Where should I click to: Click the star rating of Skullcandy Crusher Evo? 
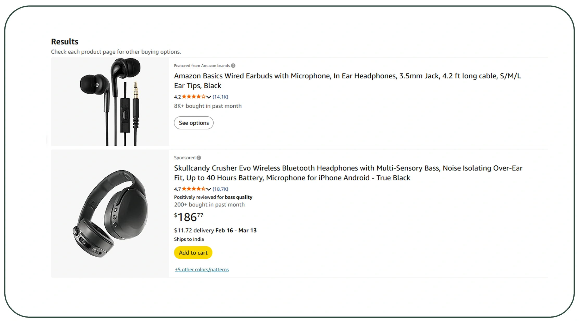[x=194, y=189]
